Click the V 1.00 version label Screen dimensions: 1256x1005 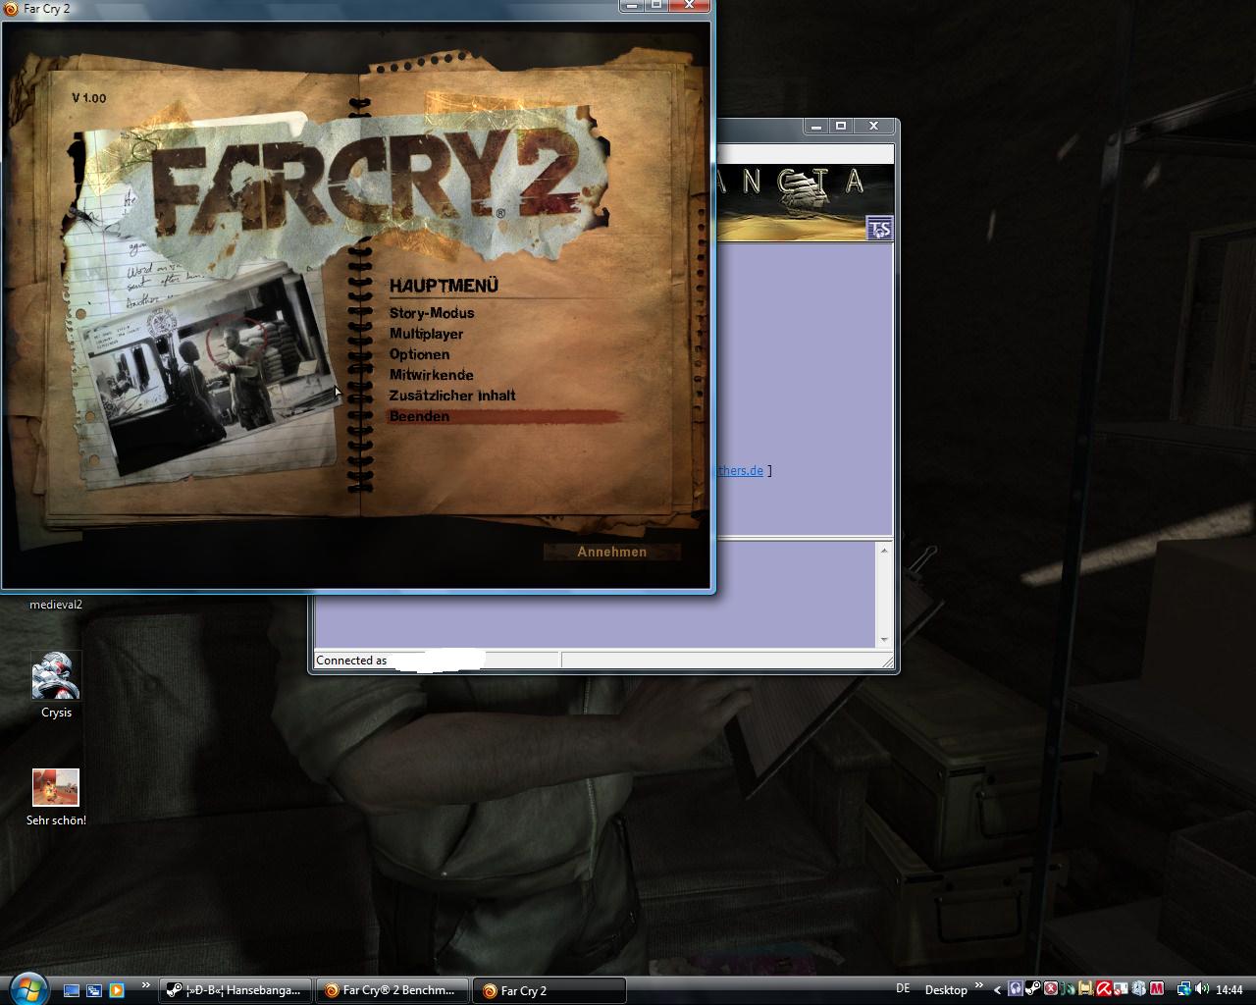tap(88, 98)
